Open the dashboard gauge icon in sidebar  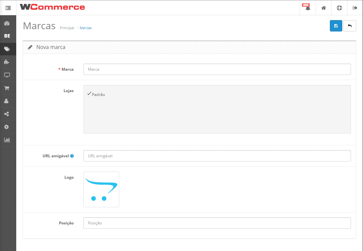tap(7, 23)
